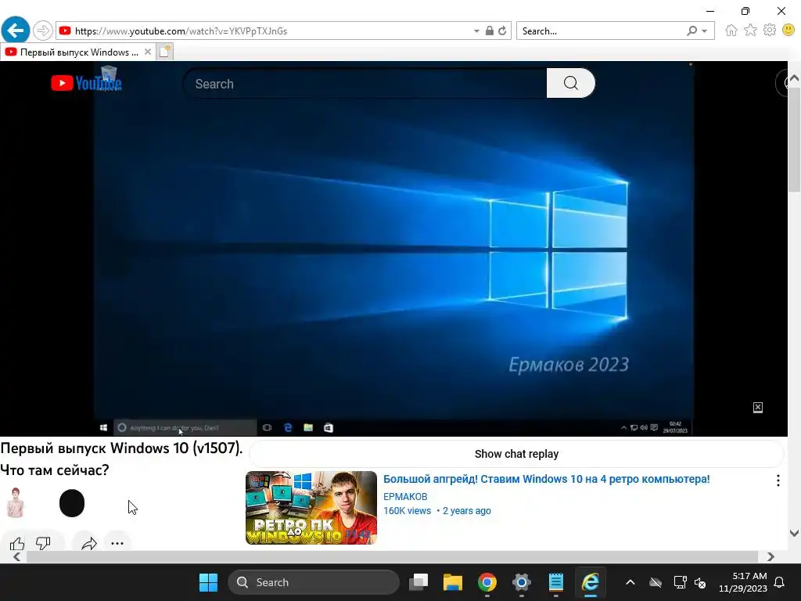801x601 pixels.
Task: Click the muted volume tray icon
Action: [x=700, y=582]
